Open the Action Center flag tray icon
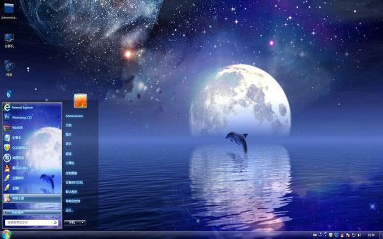Screen dimensions: 383x239 [348, 235]
